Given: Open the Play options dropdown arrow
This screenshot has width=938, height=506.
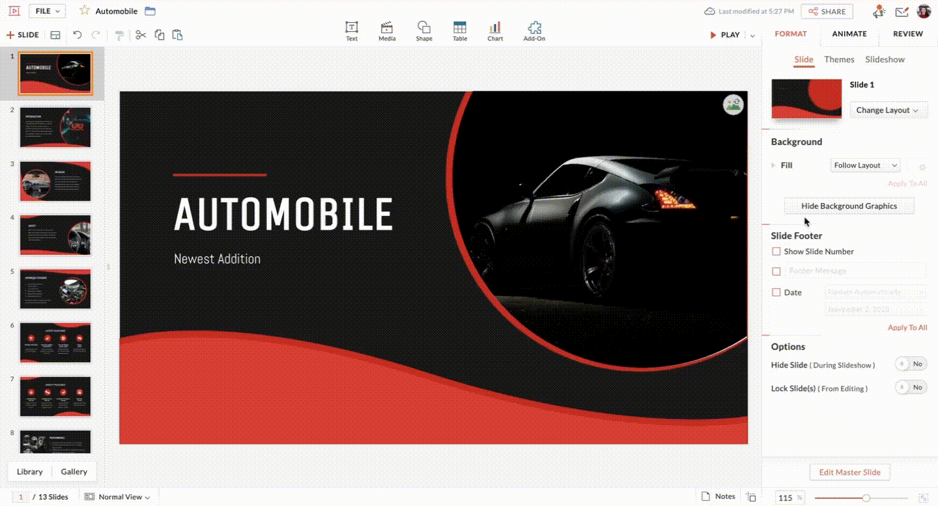Looking at the screenshot, I should coord(753,36).
